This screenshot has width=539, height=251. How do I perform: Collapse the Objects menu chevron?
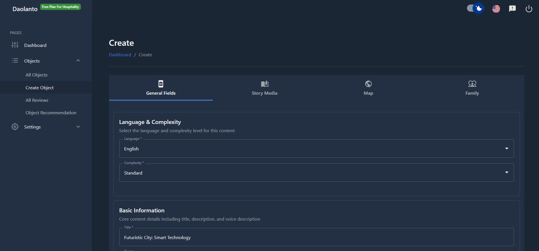pyautogui.click(x=78, y=61)
